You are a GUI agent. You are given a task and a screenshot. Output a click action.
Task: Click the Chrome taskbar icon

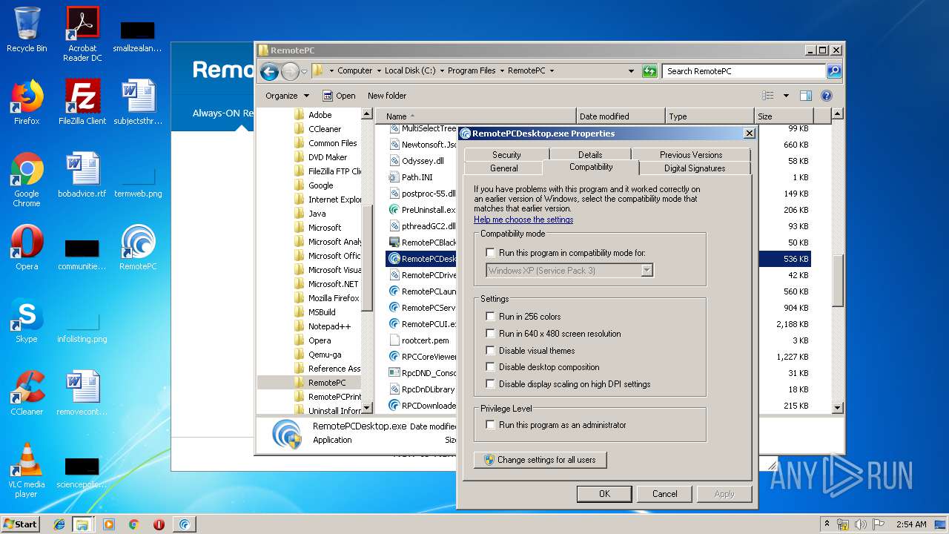click(134, 524)
